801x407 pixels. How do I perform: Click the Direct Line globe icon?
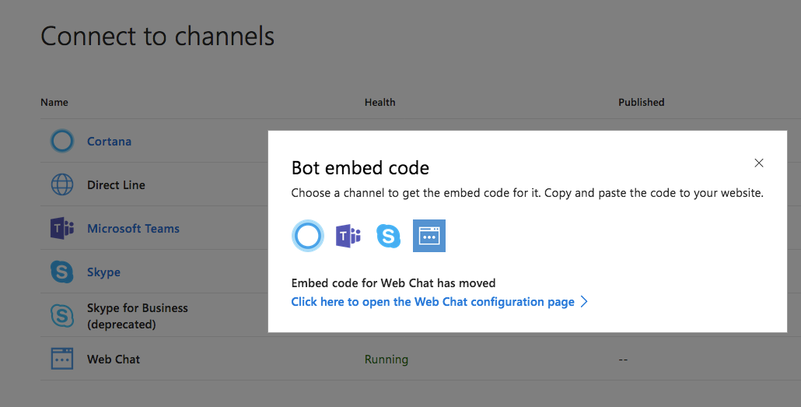[61, 184]
